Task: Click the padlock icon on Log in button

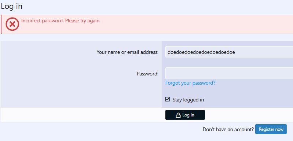Action: [x=178, y=115]
